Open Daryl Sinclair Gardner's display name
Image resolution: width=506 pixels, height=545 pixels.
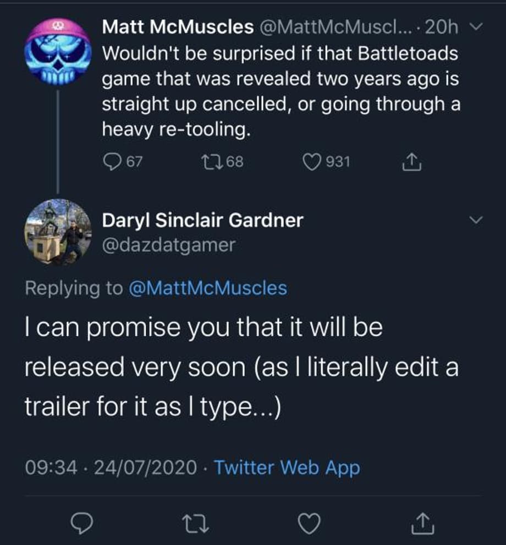point(202,221)
